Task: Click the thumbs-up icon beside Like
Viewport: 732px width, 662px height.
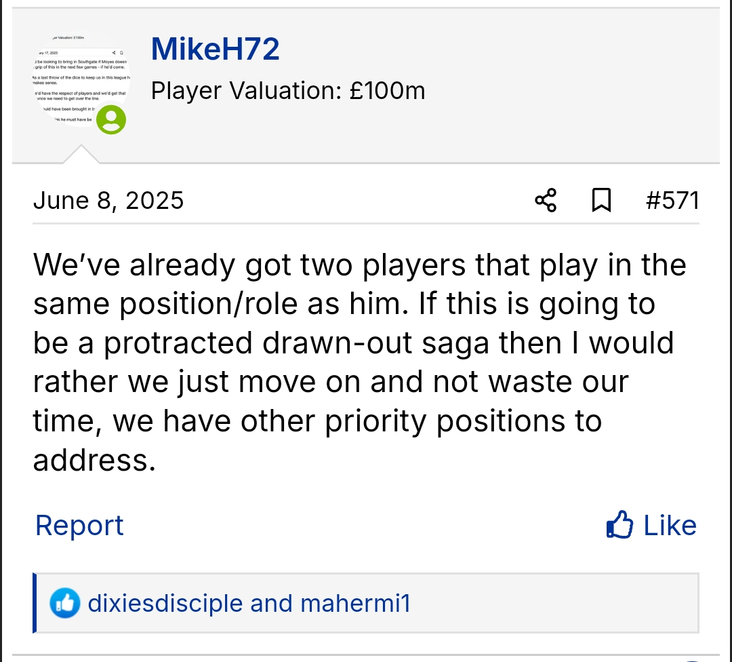Action: 620,525
